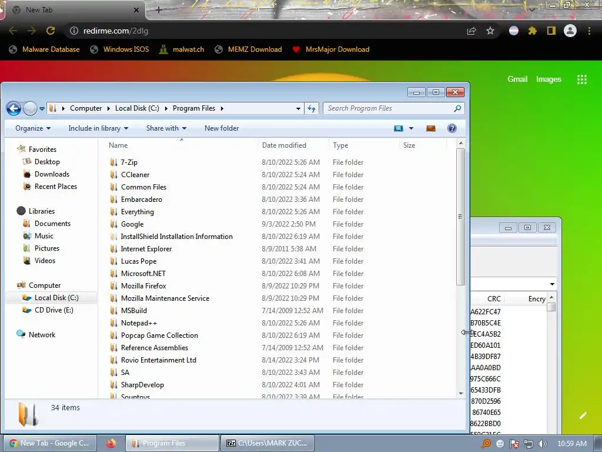Click the file list scrollbar down arrow
602x452 pixels.
tap(461, 393)
